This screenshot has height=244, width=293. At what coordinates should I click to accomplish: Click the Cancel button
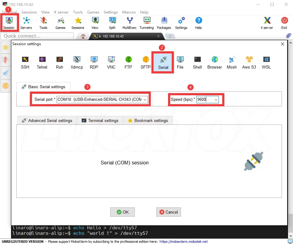pyautogui.click(x=169, y=212)
